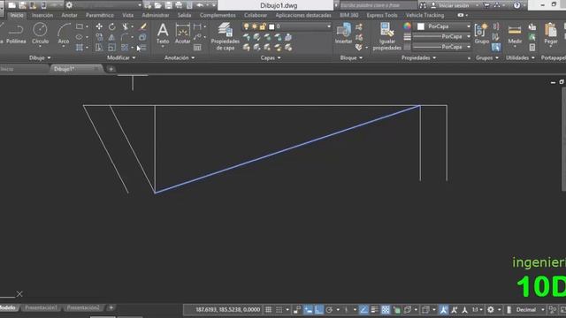Switch to the Anotar ribbon tab

pyautogui.click(x=69, y=15)
